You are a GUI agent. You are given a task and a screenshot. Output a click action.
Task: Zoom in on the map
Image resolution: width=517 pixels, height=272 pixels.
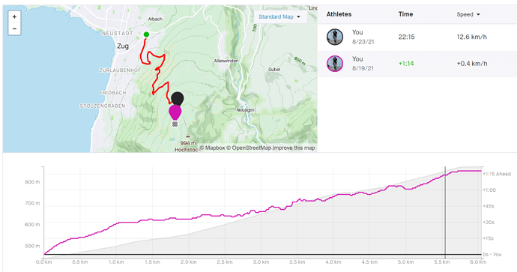coord(14,16)
